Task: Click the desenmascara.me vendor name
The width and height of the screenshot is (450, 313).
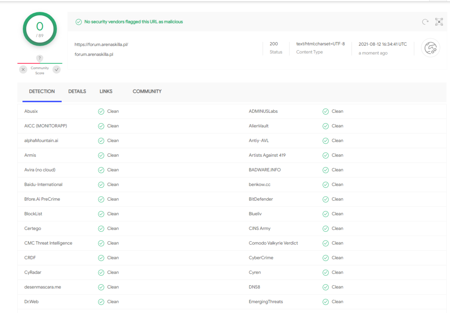Action: pos(43,287)
